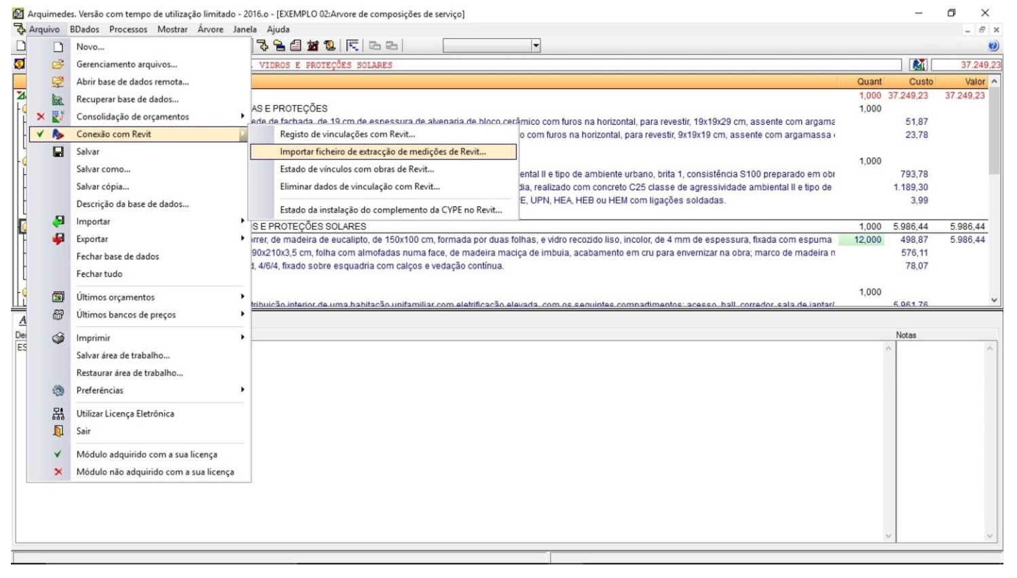Click the green highlighted 12,000 quantity cell
Screen dimensions: 1017x578
[x=862, y=239]
